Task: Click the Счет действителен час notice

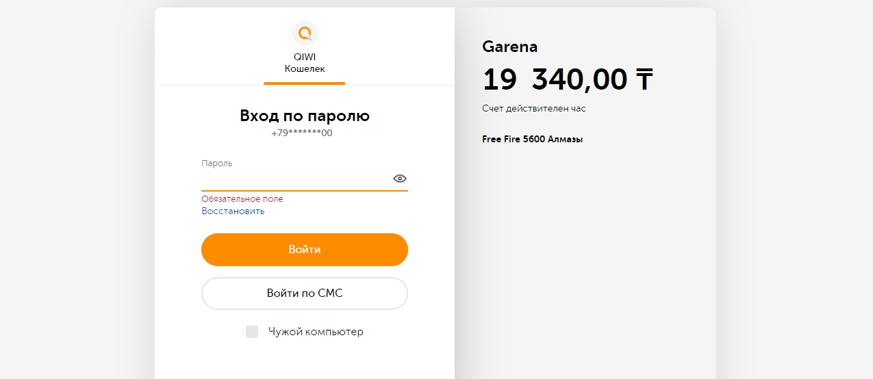Action: tap(534, 109)
